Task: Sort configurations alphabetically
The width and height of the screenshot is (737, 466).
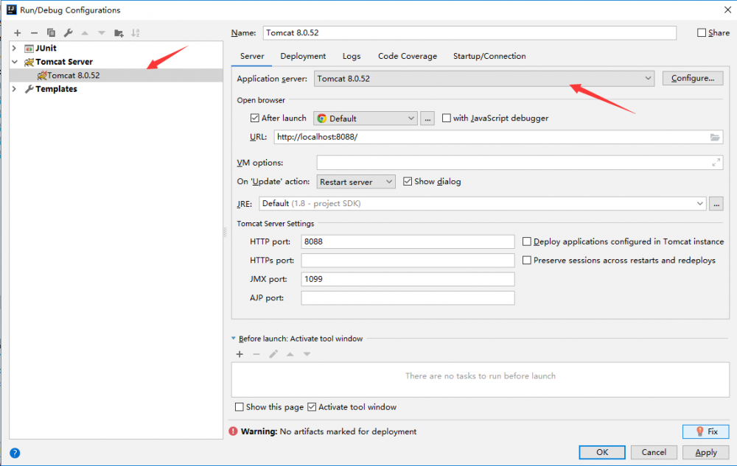Action: pos(136,33)
